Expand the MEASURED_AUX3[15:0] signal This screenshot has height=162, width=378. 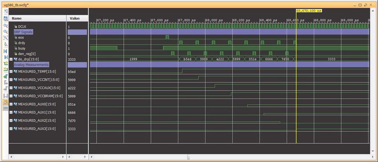11,129
